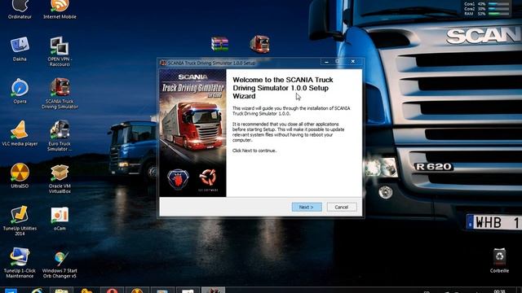Select the UltraISO desktop icon

pos(20,176)
